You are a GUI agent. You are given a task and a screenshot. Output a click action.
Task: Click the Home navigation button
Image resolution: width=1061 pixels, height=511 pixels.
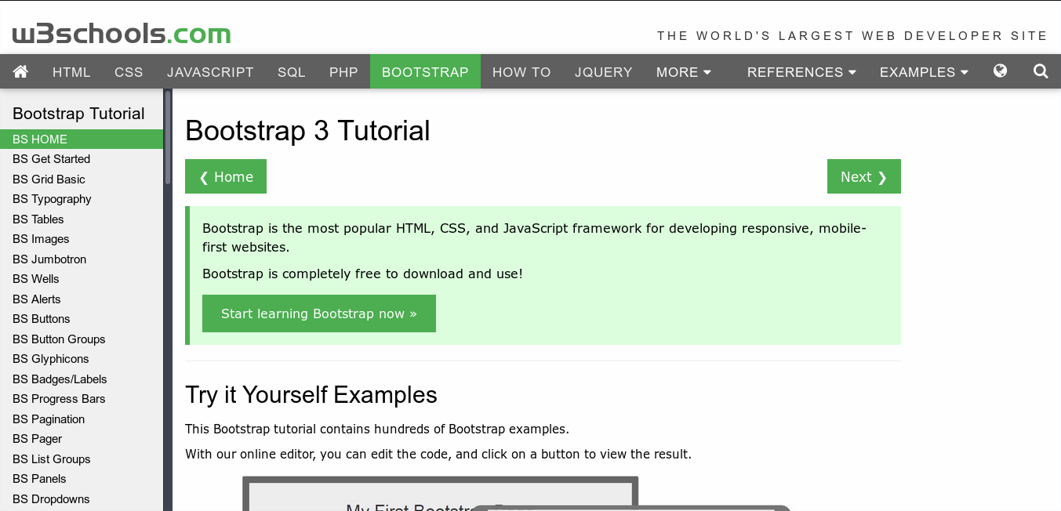tap(225, 176)
